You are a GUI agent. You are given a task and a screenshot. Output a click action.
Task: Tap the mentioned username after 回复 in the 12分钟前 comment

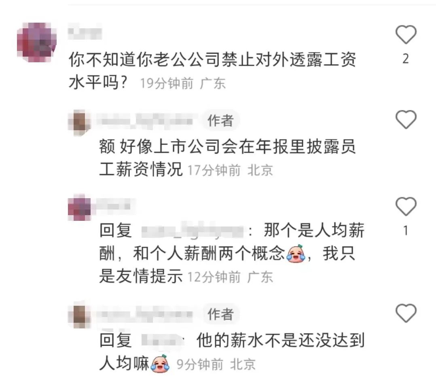pos(193,231)
